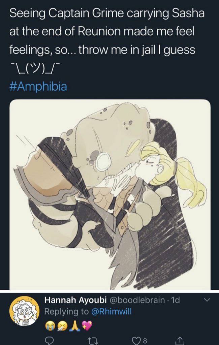Open Hannah Ayoubi's display name

(x=75, y=300)
